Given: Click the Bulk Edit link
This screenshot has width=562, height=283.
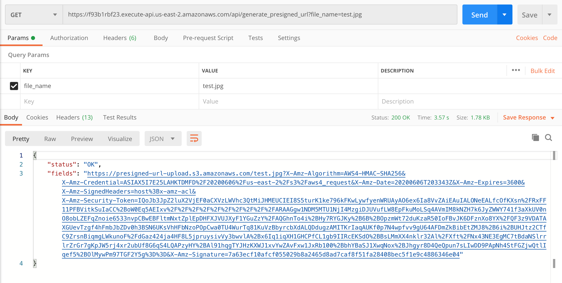Looking at the screenshot, I should coord(542,71).
